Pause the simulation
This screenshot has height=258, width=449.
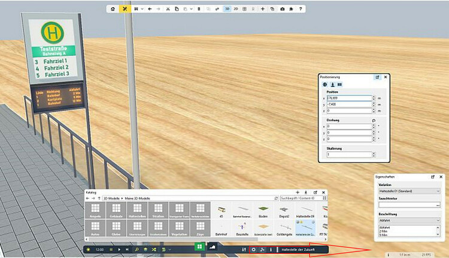click(111, 248)
